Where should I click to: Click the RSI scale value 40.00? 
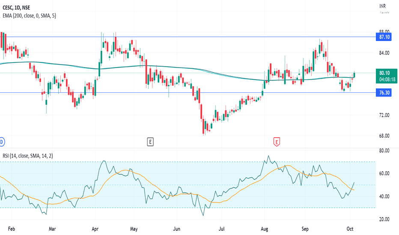click(384, 197)
